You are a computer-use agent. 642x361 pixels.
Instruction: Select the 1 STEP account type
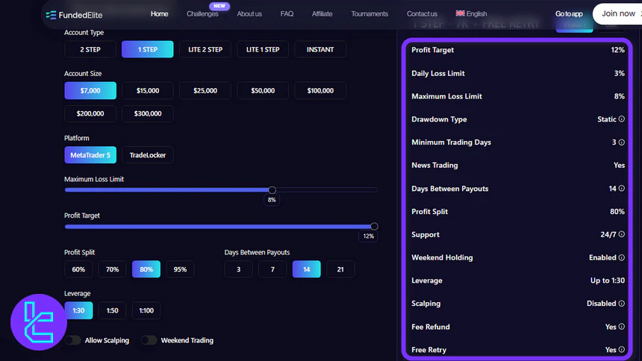[x=147, y=49]
